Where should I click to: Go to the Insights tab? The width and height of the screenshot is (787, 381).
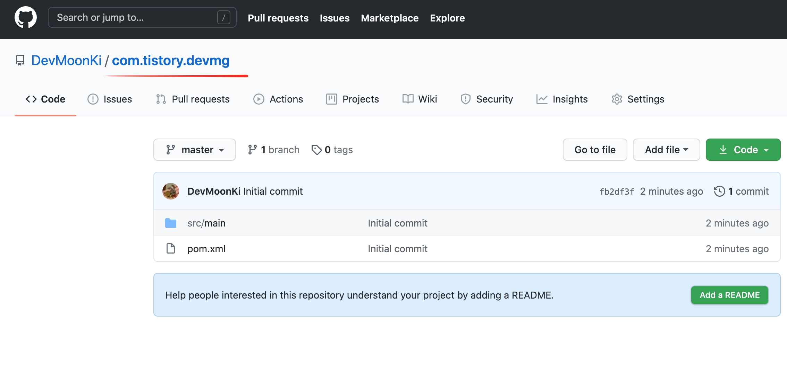coord(562,99)
